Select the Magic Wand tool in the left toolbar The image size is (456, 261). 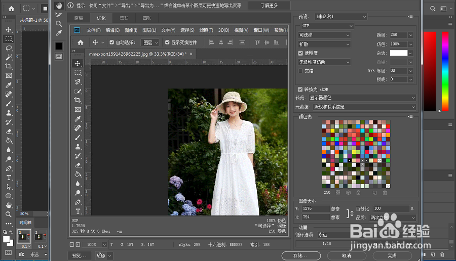9,57
